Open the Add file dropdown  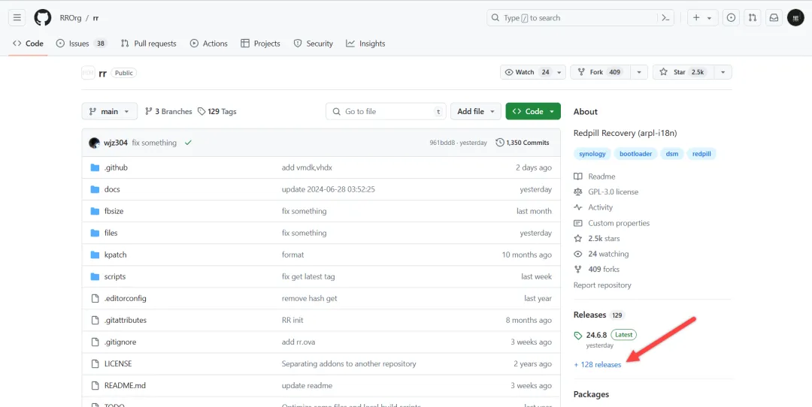point(476,111)
